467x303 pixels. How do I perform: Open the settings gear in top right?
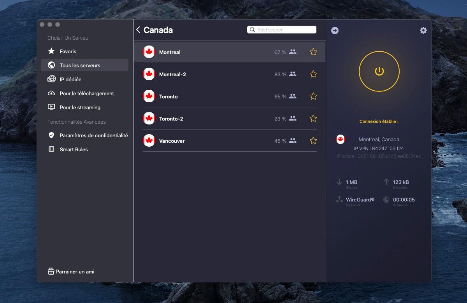(x=423, y=30)
